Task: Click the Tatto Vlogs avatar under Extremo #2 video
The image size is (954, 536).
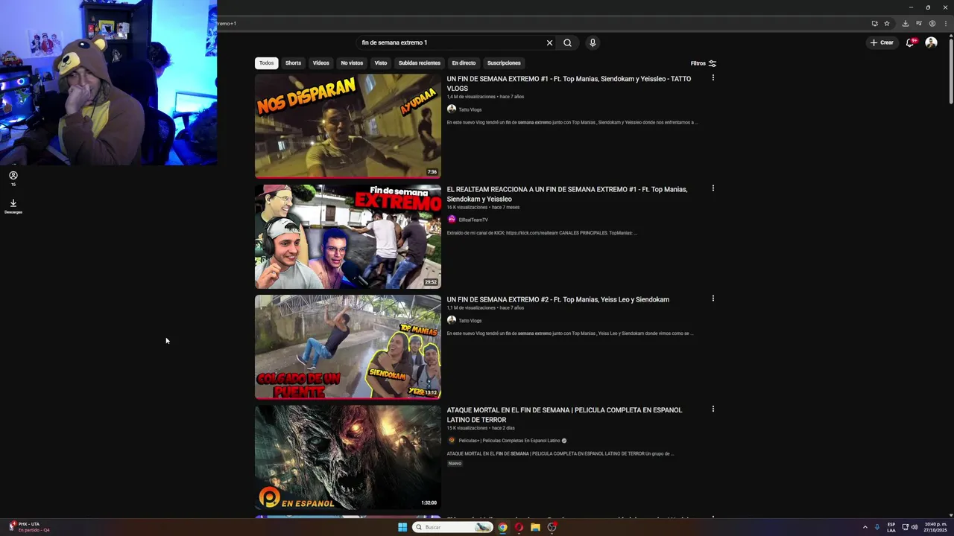Action: pyautogui.click(x=451, y=320)
